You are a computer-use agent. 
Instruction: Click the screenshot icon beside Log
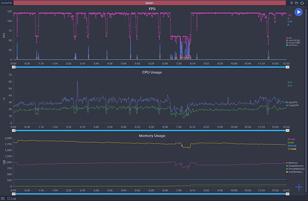(3, 198)
